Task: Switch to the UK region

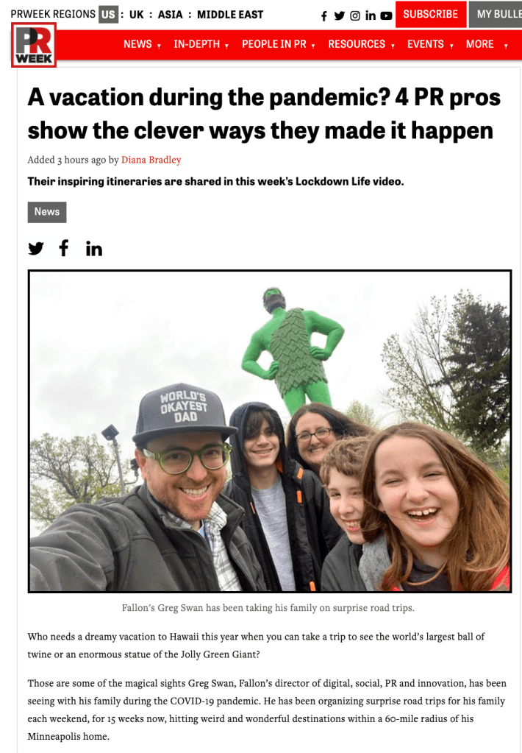Action: tap(136, 15)
